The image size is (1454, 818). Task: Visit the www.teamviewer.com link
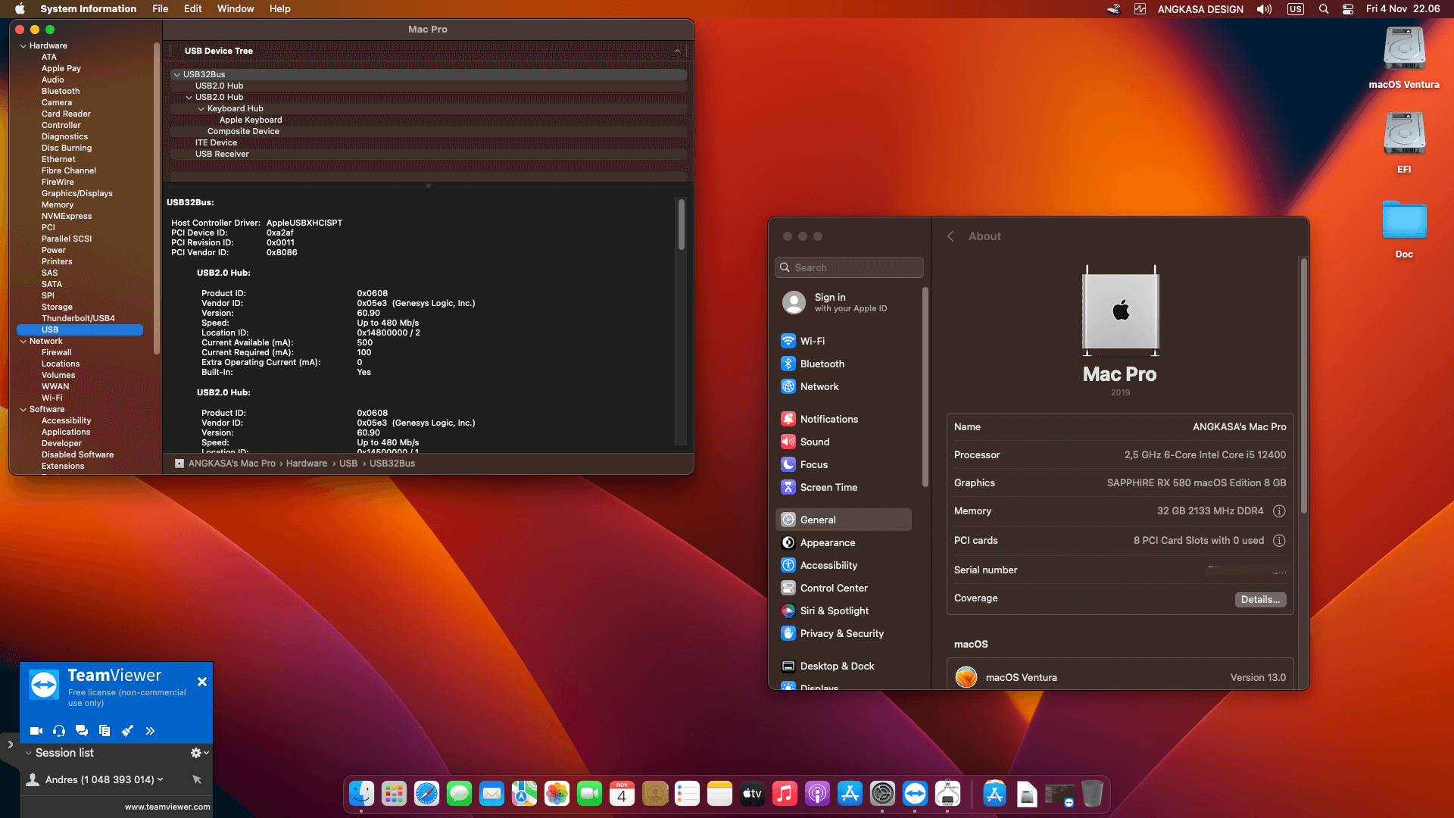click(x=167, y=807)
